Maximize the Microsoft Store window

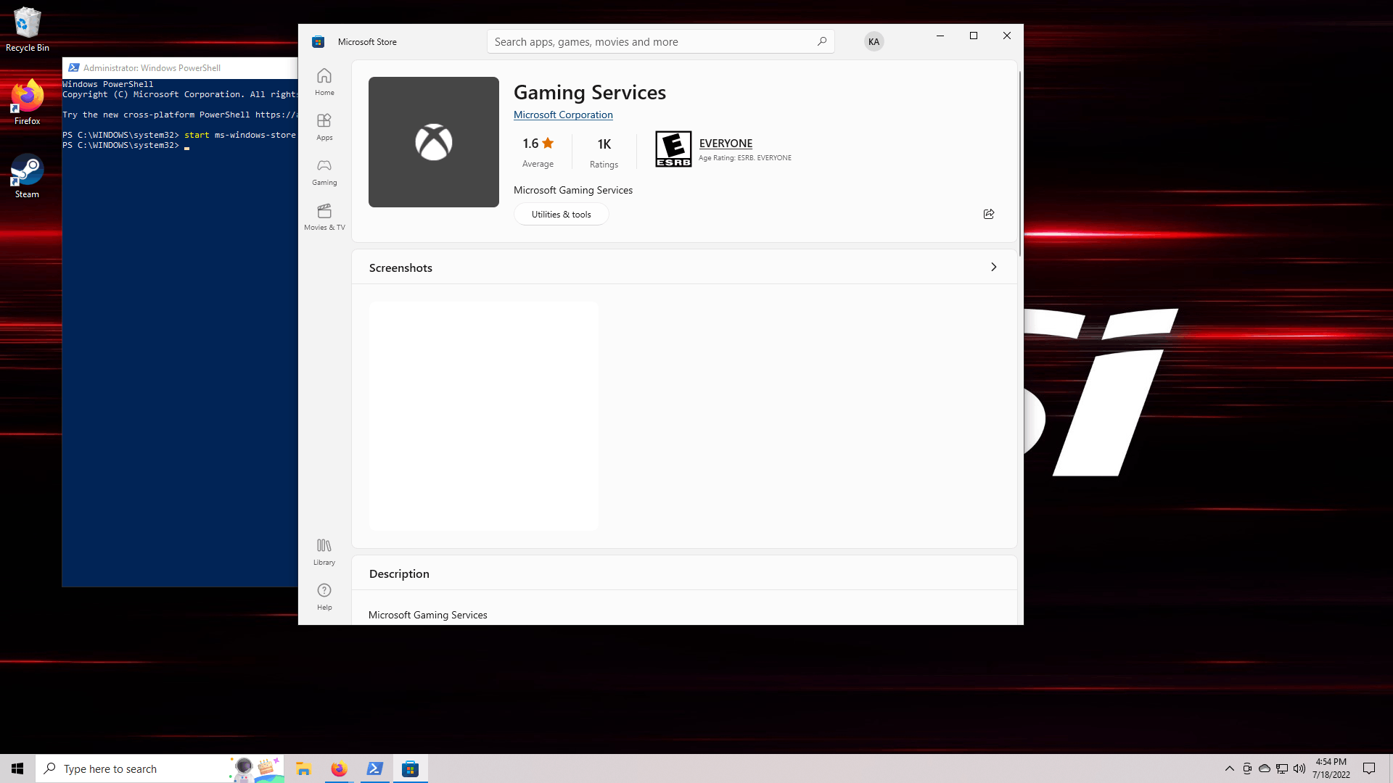tap(973, 36)
